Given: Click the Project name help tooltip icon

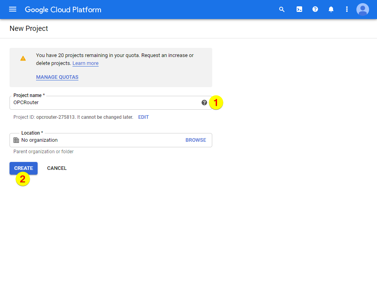Looking at the screenshot, I should tap(204, 103).
